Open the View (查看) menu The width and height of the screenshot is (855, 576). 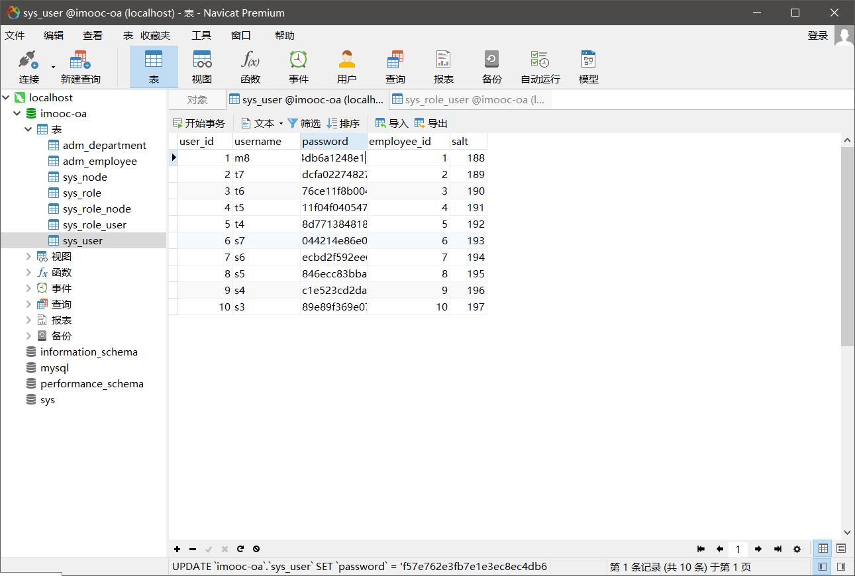coord(93,36)
